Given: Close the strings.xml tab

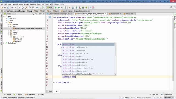Looking at the screenshot, I should (x=134, y=14).
